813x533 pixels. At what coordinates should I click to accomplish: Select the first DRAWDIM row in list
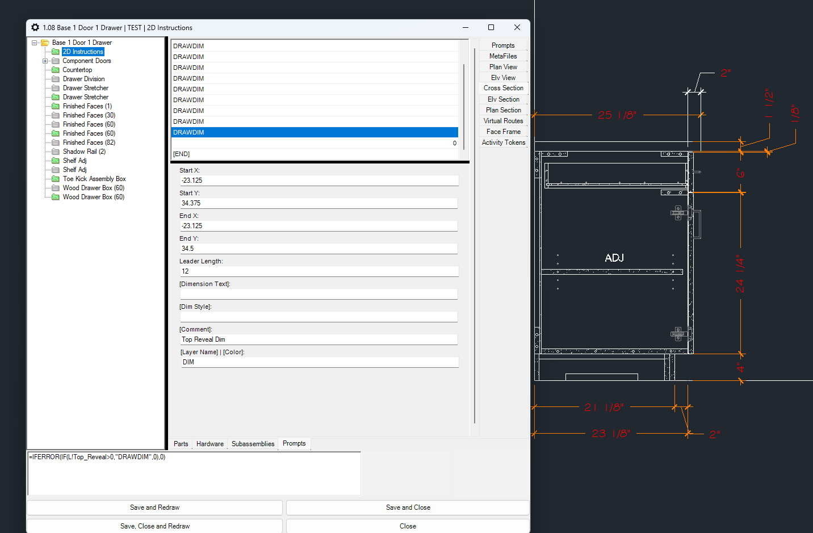tap(315, 46)
